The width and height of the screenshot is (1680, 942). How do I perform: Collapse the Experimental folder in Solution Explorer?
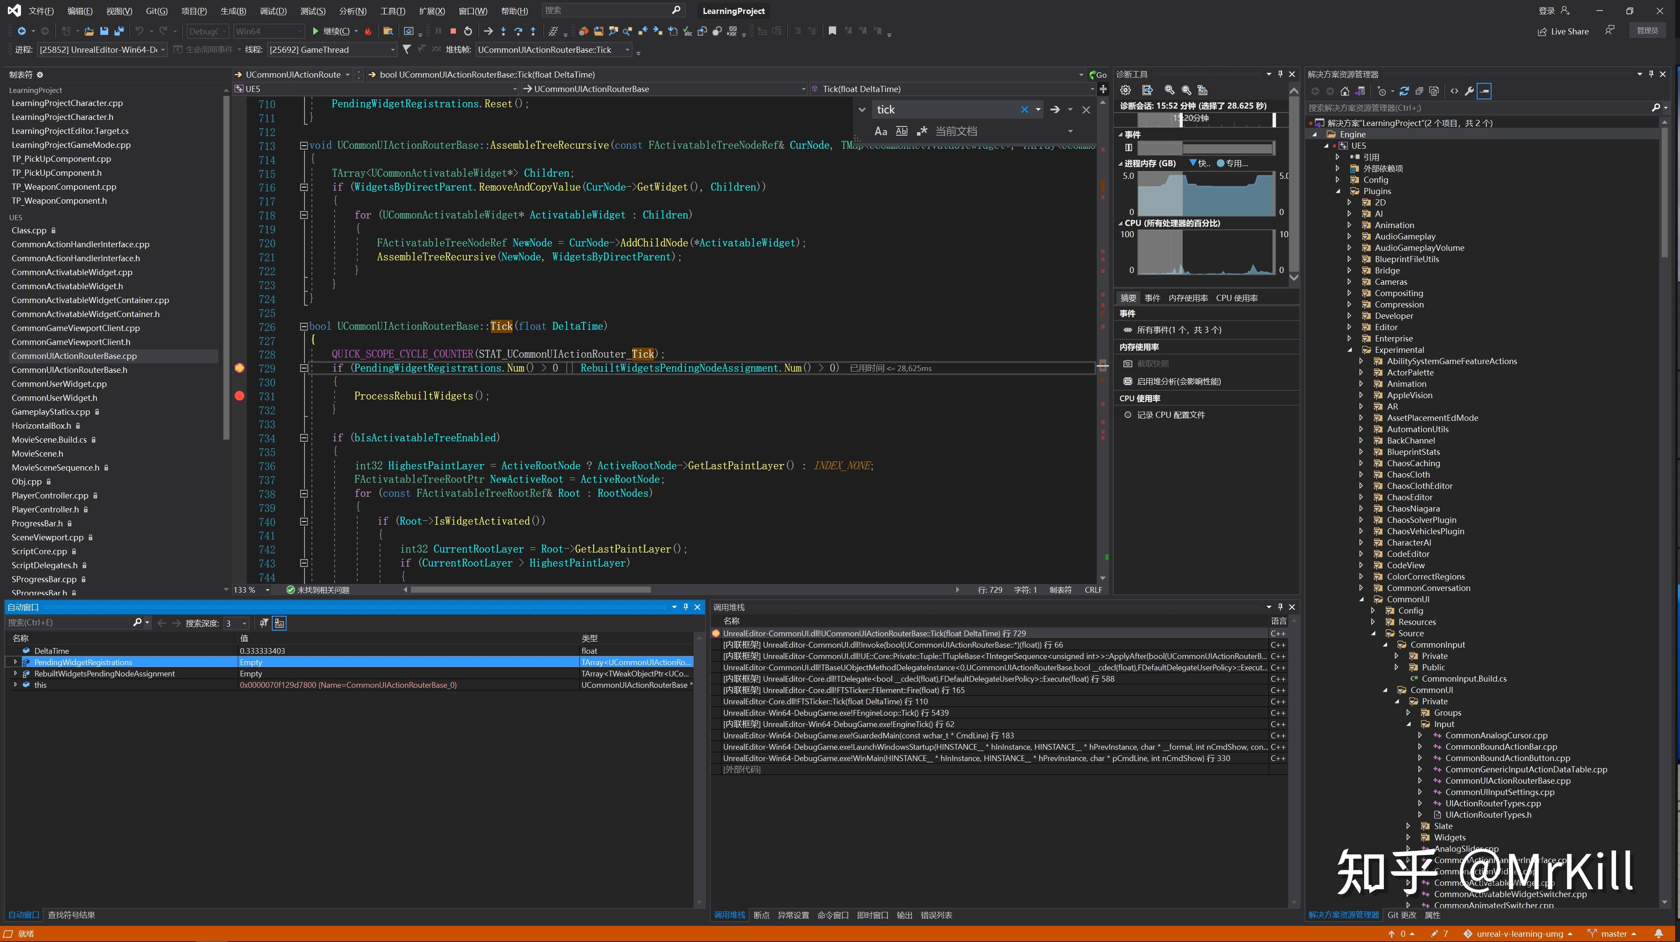coord(1350,350)
